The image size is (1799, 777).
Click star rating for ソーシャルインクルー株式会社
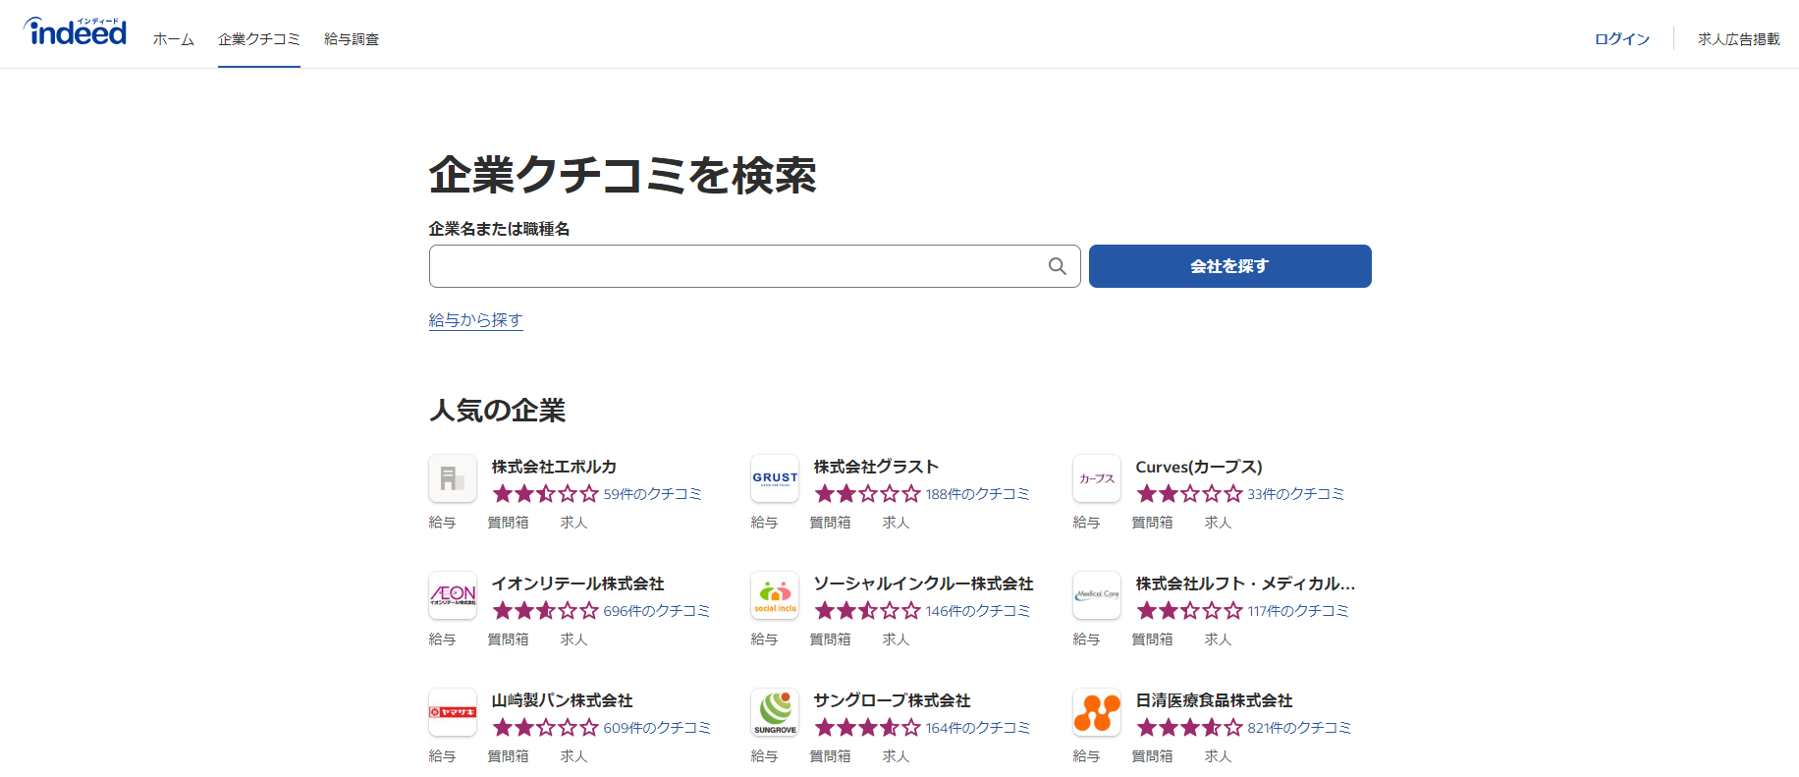867,611
